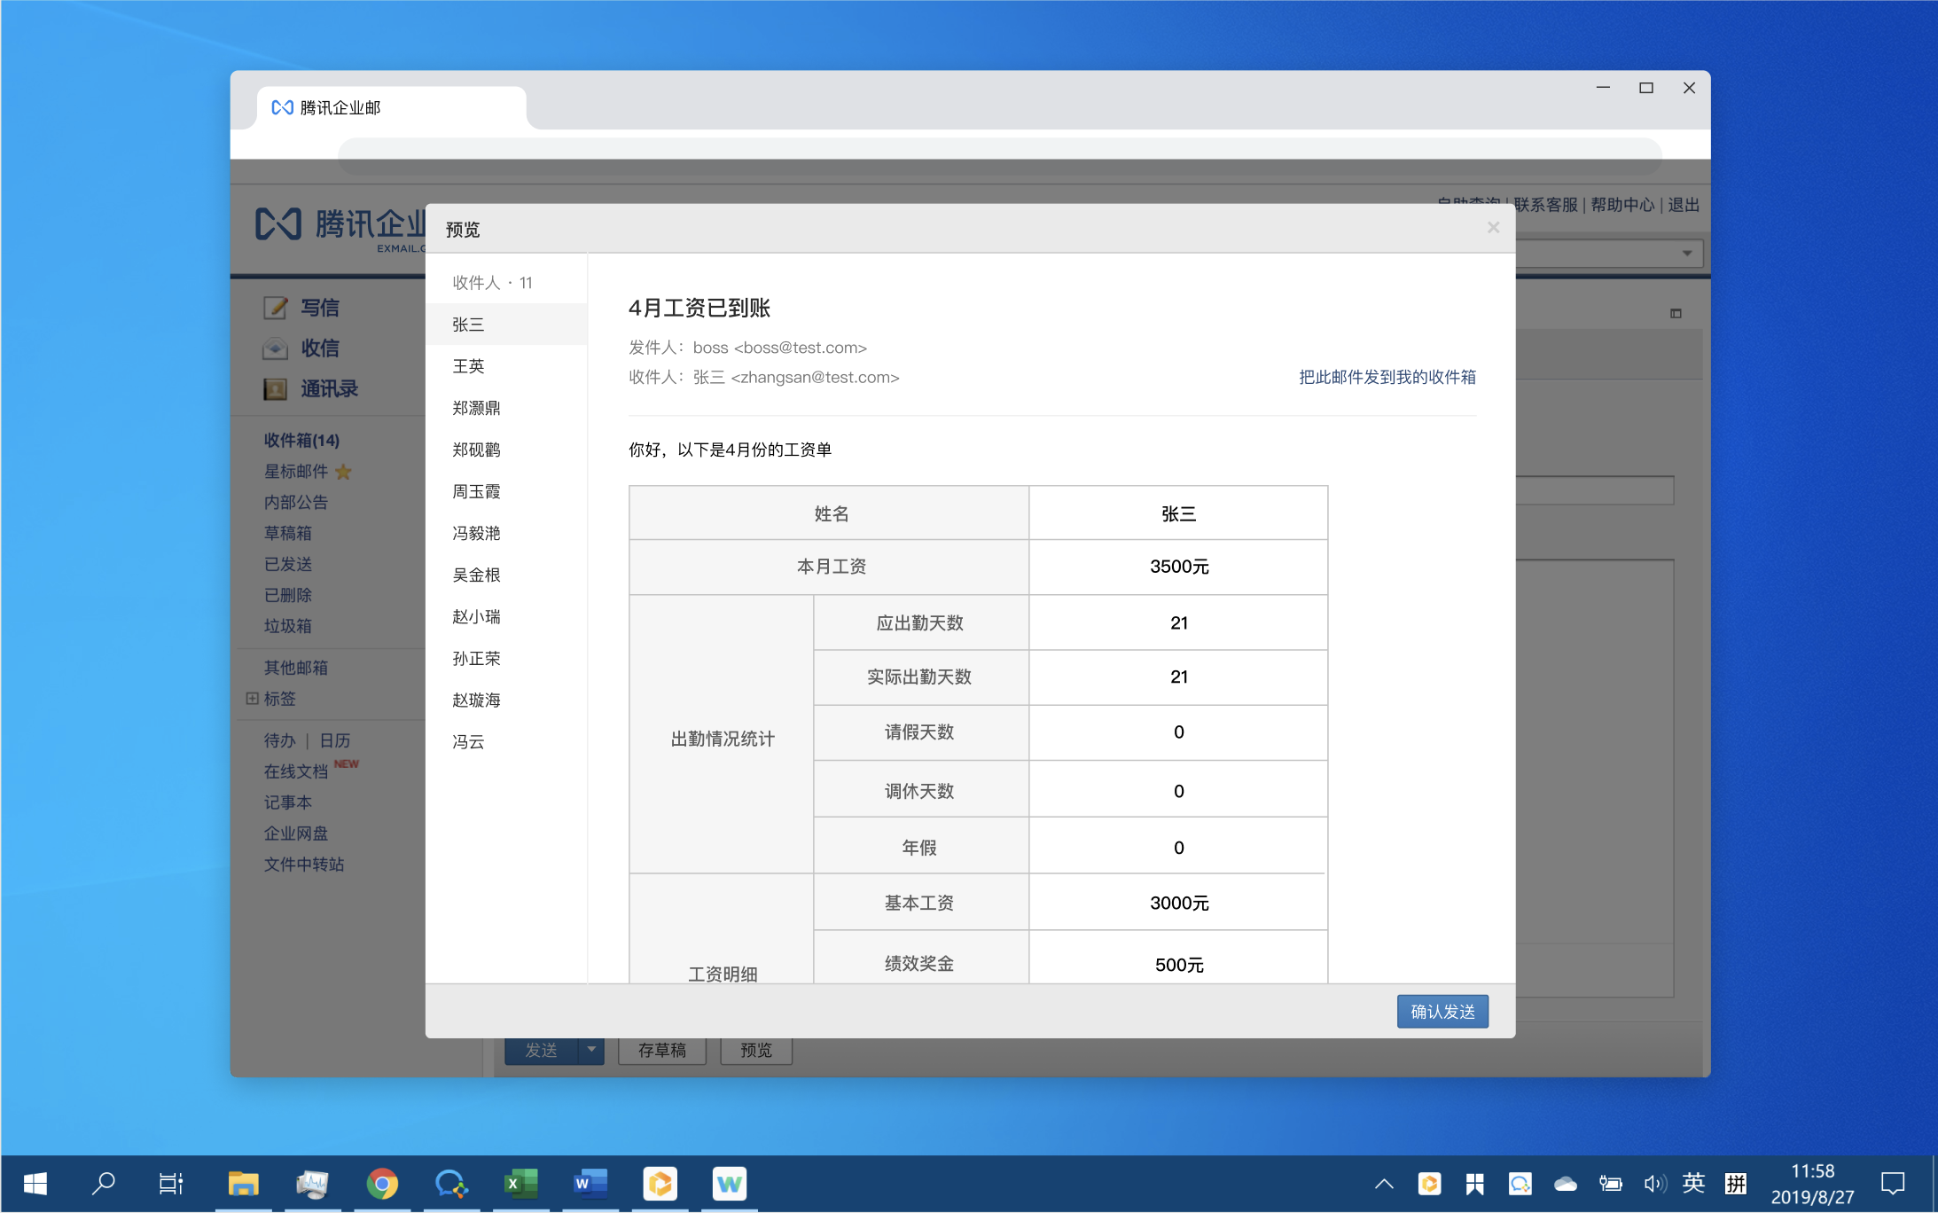The height and width of the screenshot is (1213, 1938).
Task: Open Excel from the taskbar
Action: coord(520,1184)
